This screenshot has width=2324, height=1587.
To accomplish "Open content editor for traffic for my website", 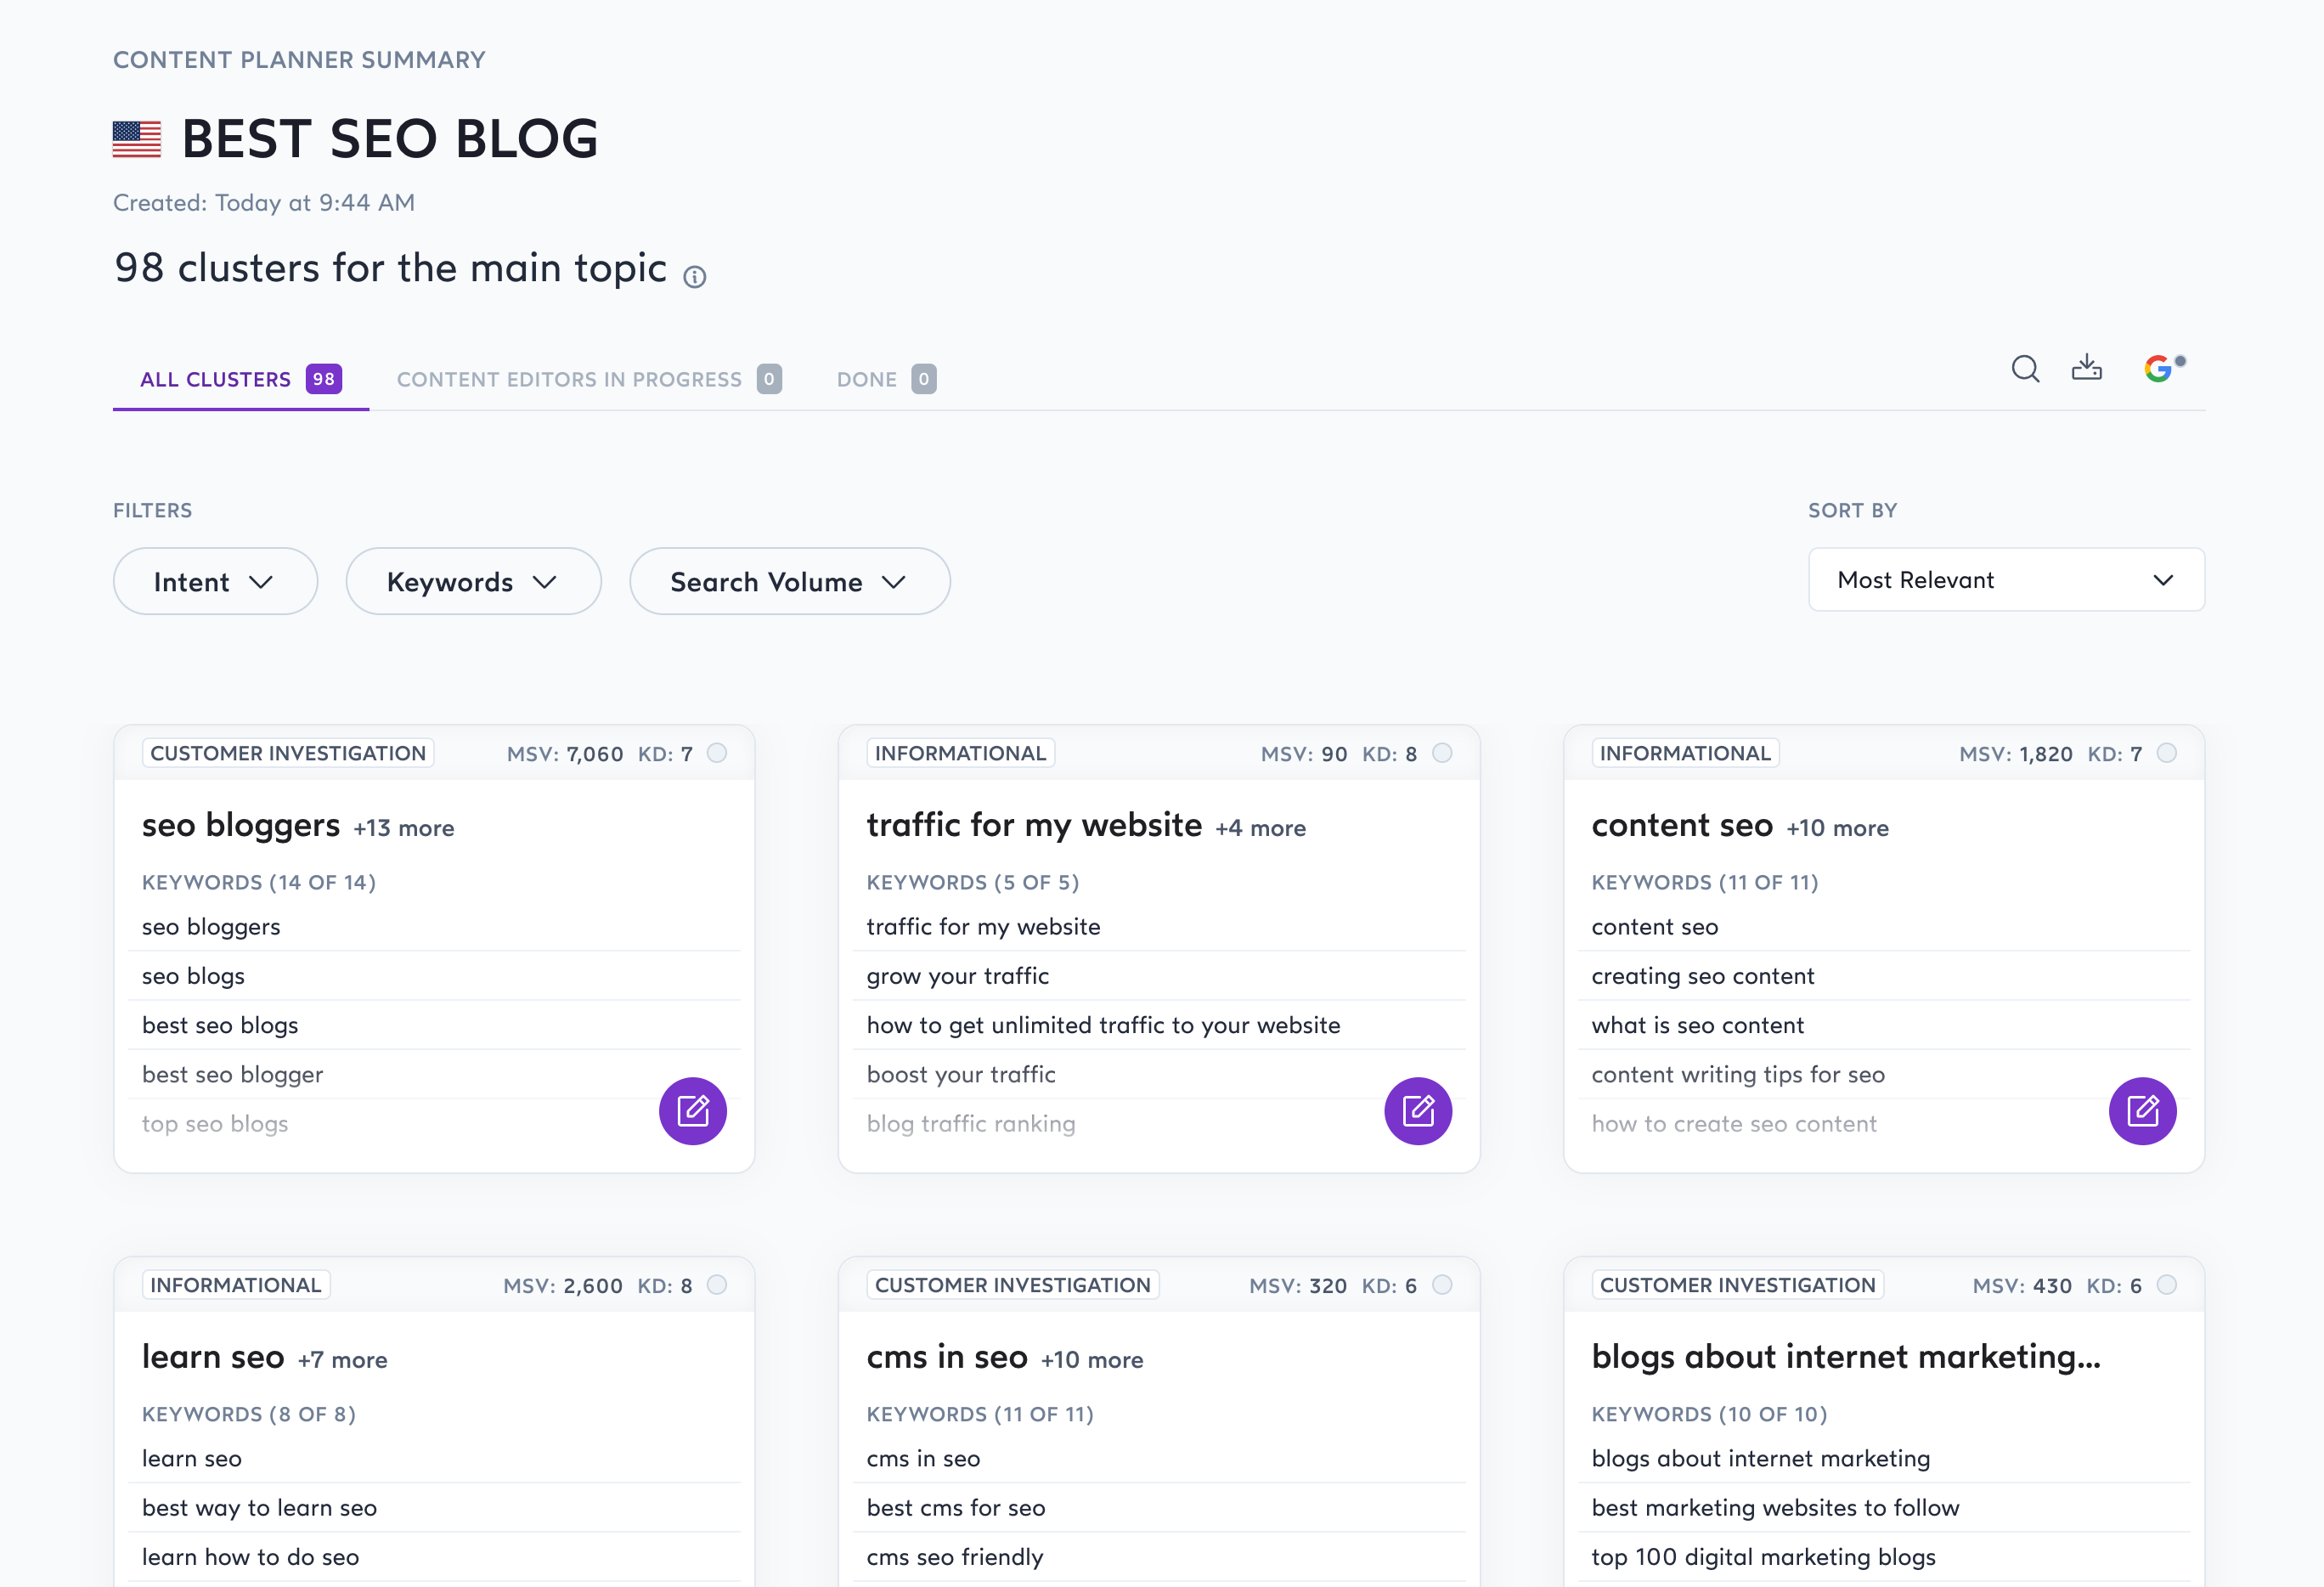I will point(1417,1111).
